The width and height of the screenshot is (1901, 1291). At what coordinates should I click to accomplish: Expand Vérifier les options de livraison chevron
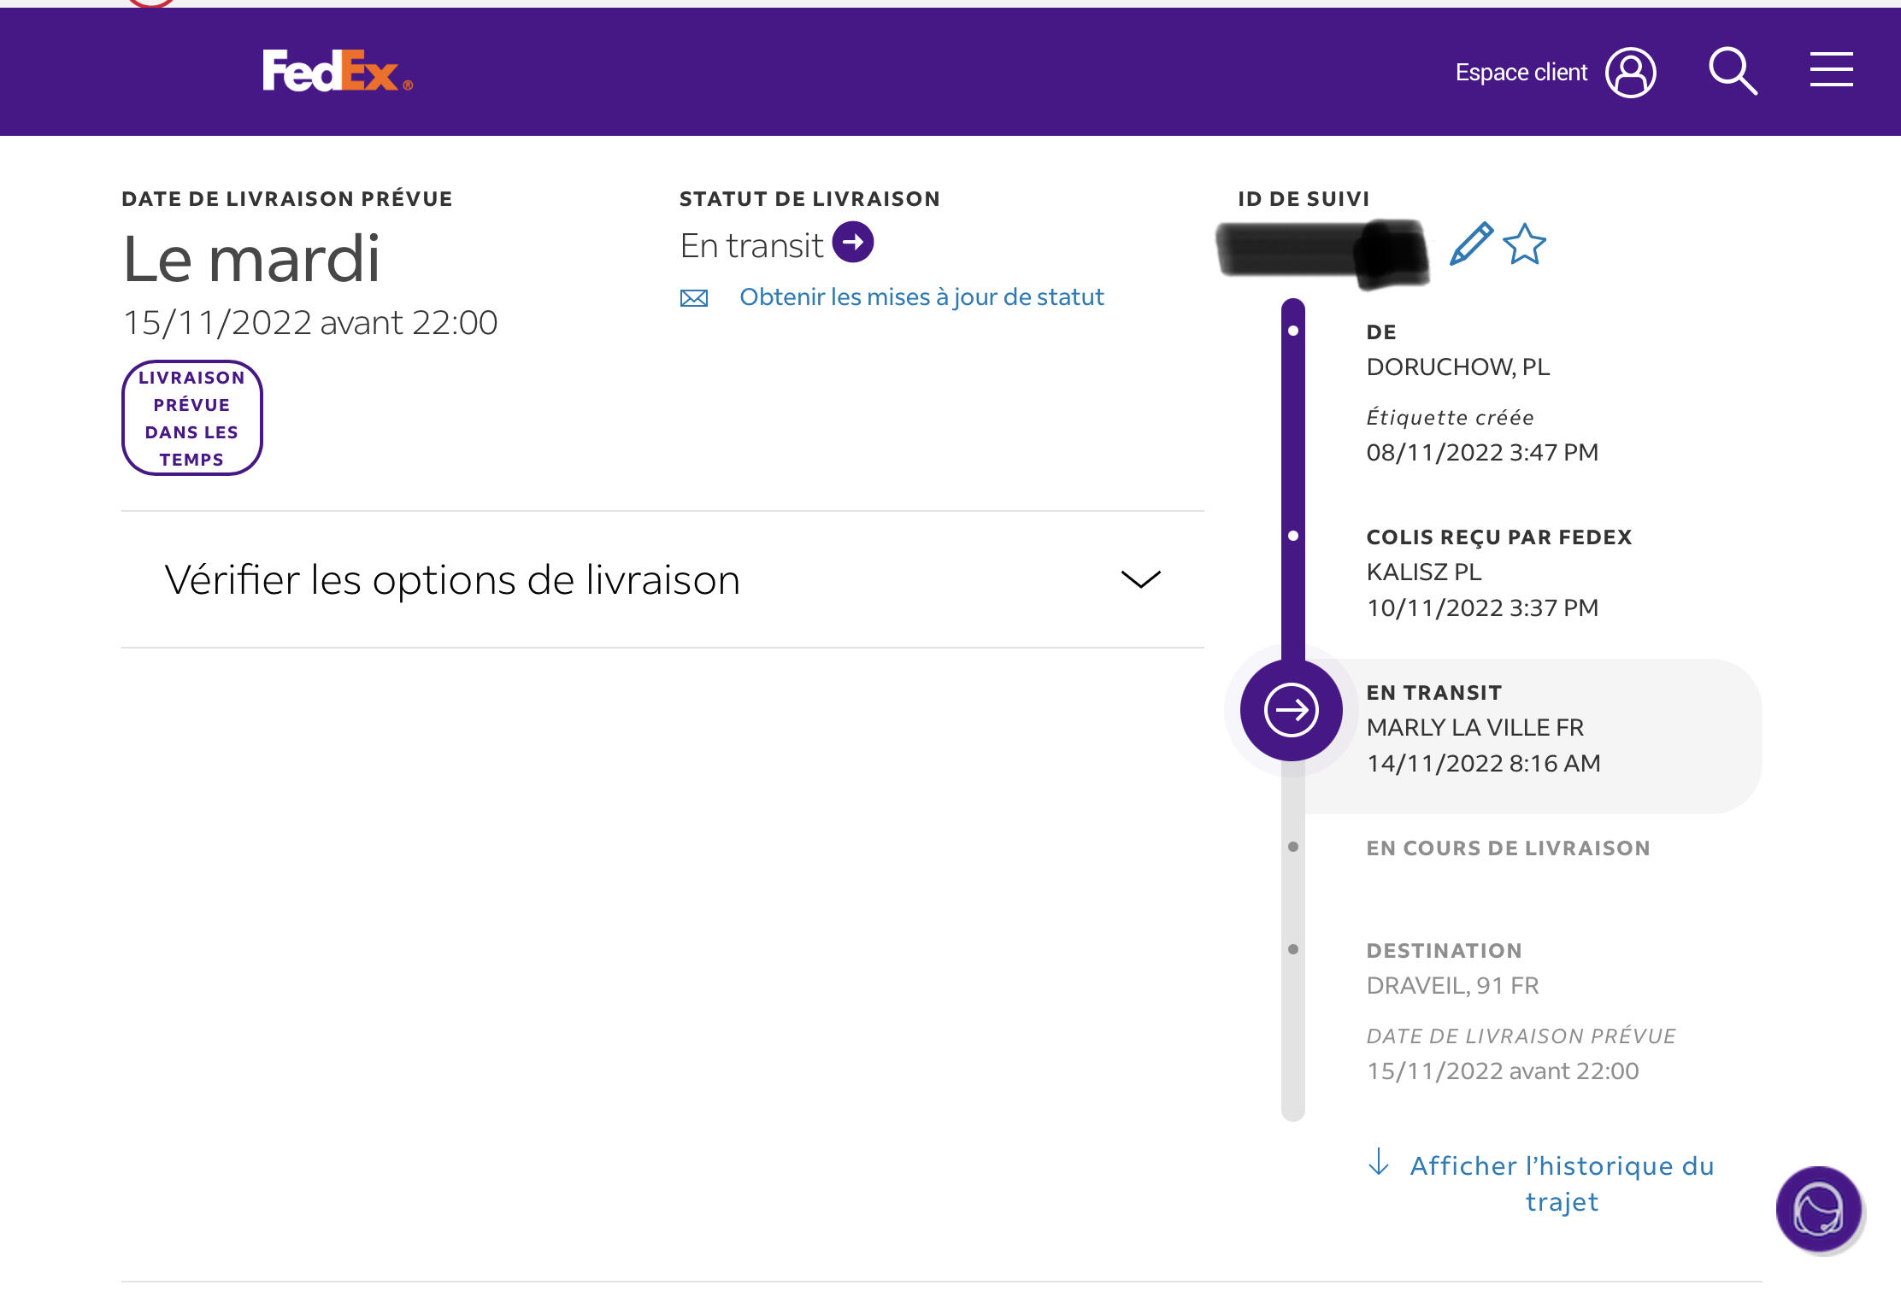pyautogui.click(x=1140, y=580)
